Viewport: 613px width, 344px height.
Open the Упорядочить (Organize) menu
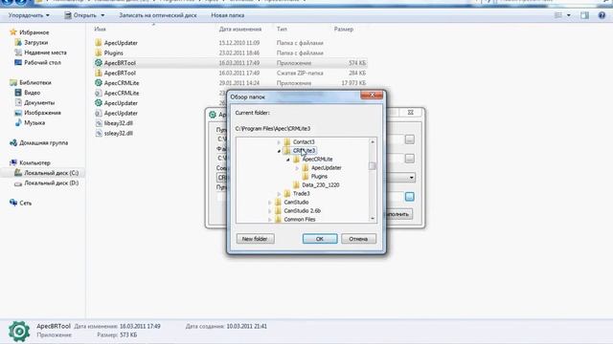[x=29, y=15]
